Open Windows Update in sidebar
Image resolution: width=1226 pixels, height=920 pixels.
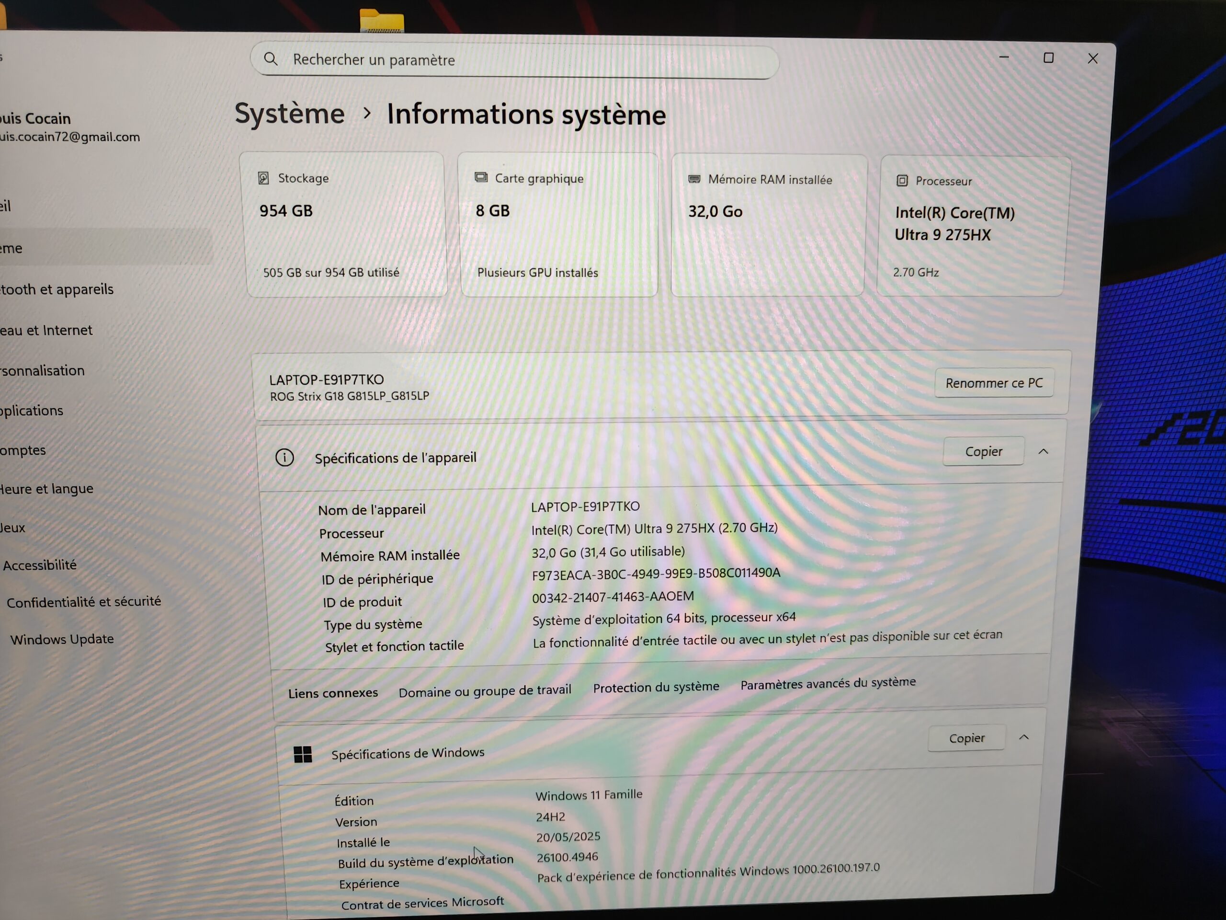click(62, 639)
